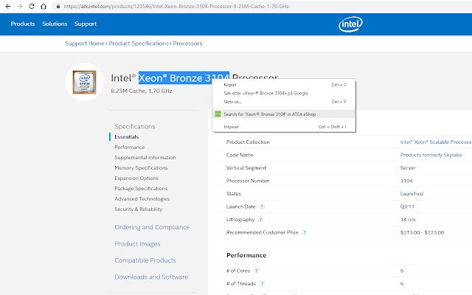Click the browser address bar URL
The width and height of the screenshot is (472, 295).
click(177, 7)
